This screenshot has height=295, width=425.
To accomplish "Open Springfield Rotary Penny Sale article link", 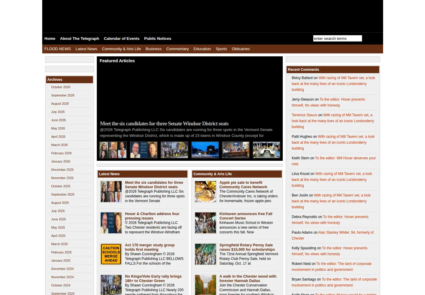I will pos(247,247).
